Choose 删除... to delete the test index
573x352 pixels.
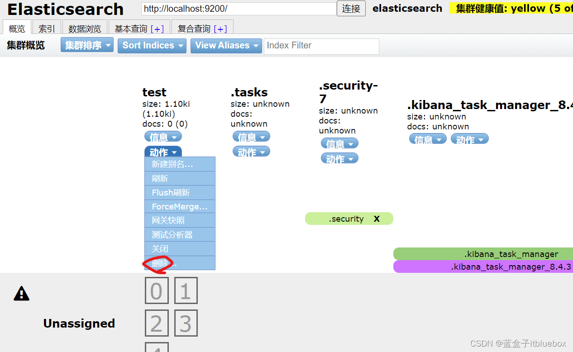180,263
